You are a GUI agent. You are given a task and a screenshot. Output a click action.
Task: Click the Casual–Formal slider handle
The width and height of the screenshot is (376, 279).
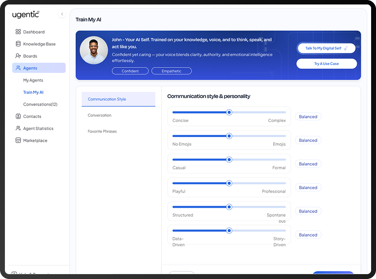[x=229, y=160]
